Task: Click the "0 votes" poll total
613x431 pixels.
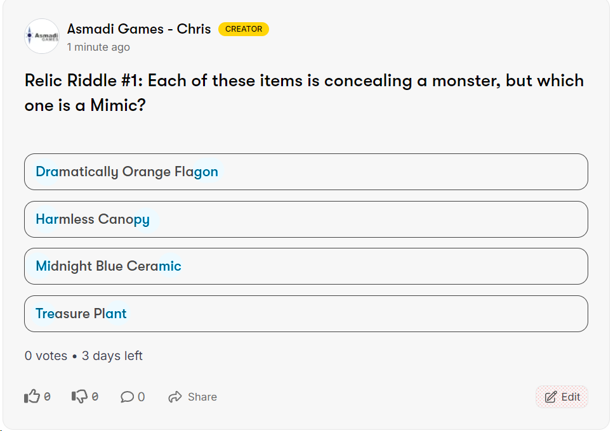Action: [46, 356]
